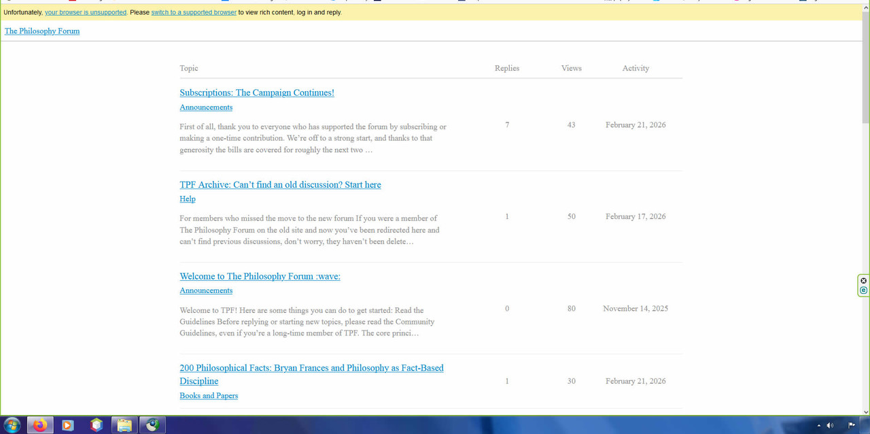The image size is (870, 434).
Task: Open the Books and Papers category link
Action: pos(209,395)
